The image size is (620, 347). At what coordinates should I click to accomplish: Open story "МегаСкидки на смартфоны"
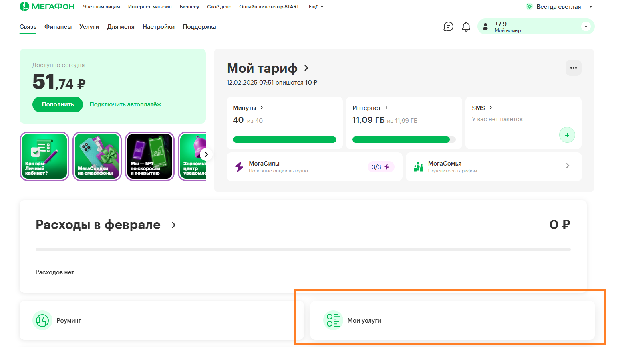point(97,156)
